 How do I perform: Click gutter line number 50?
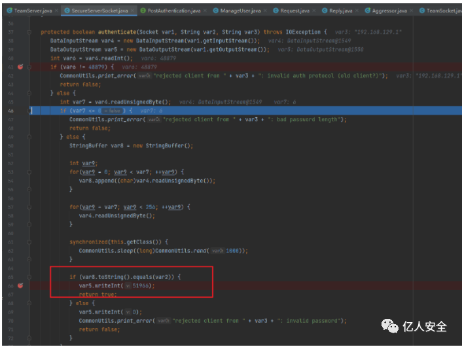point(11,145)
